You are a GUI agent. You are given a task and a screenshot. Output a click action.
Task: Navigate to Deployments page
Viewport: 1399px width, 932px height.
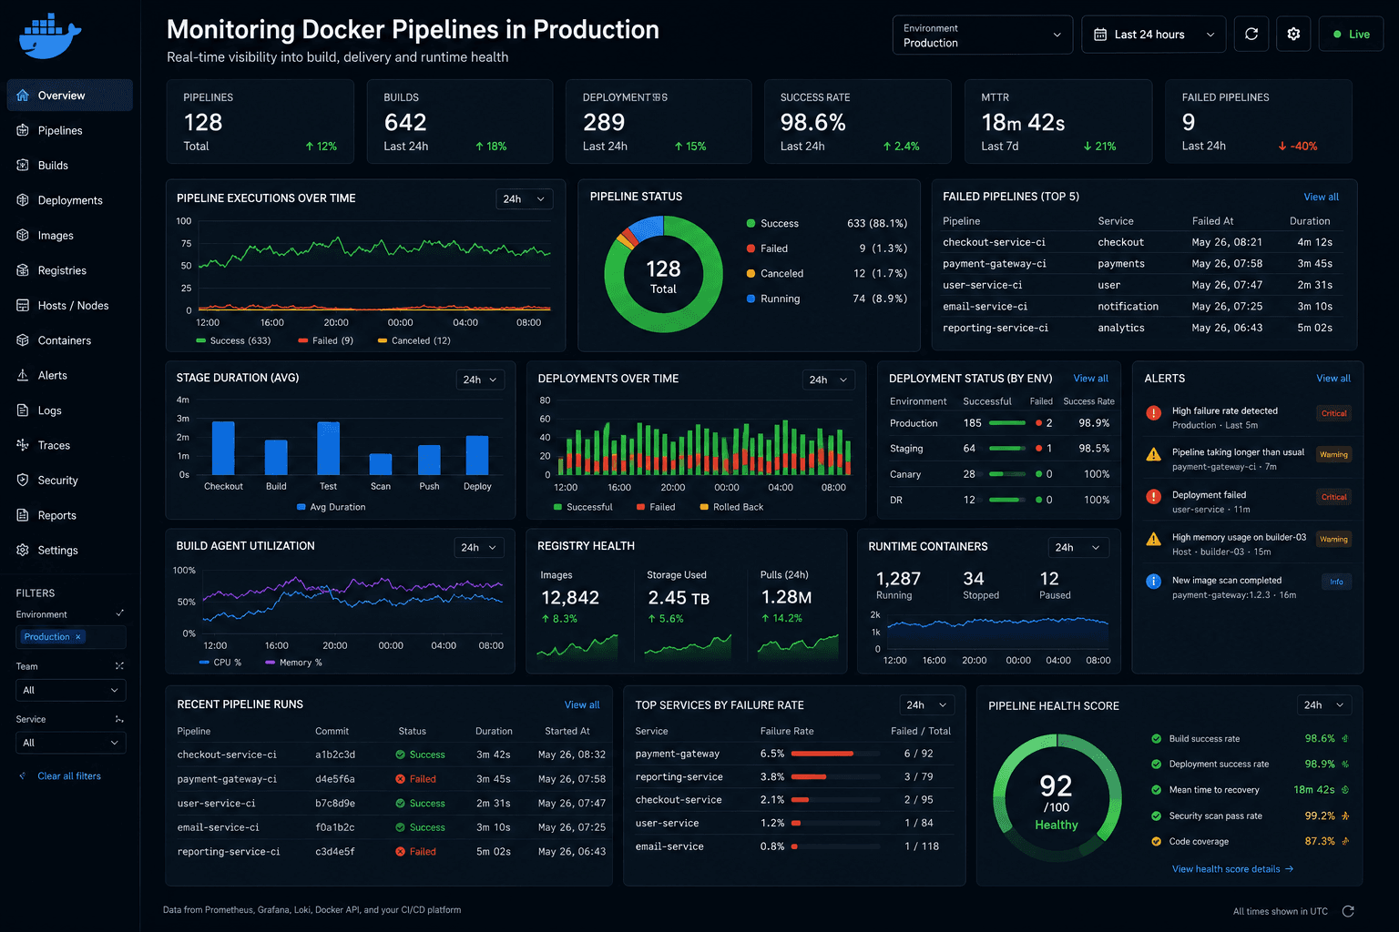coord(69,200)
